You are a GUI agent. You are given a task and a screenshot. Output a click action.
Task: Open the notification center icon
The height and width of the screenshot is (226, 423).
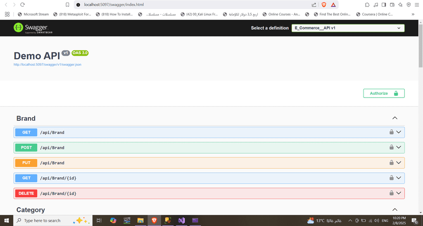point(415,221)
